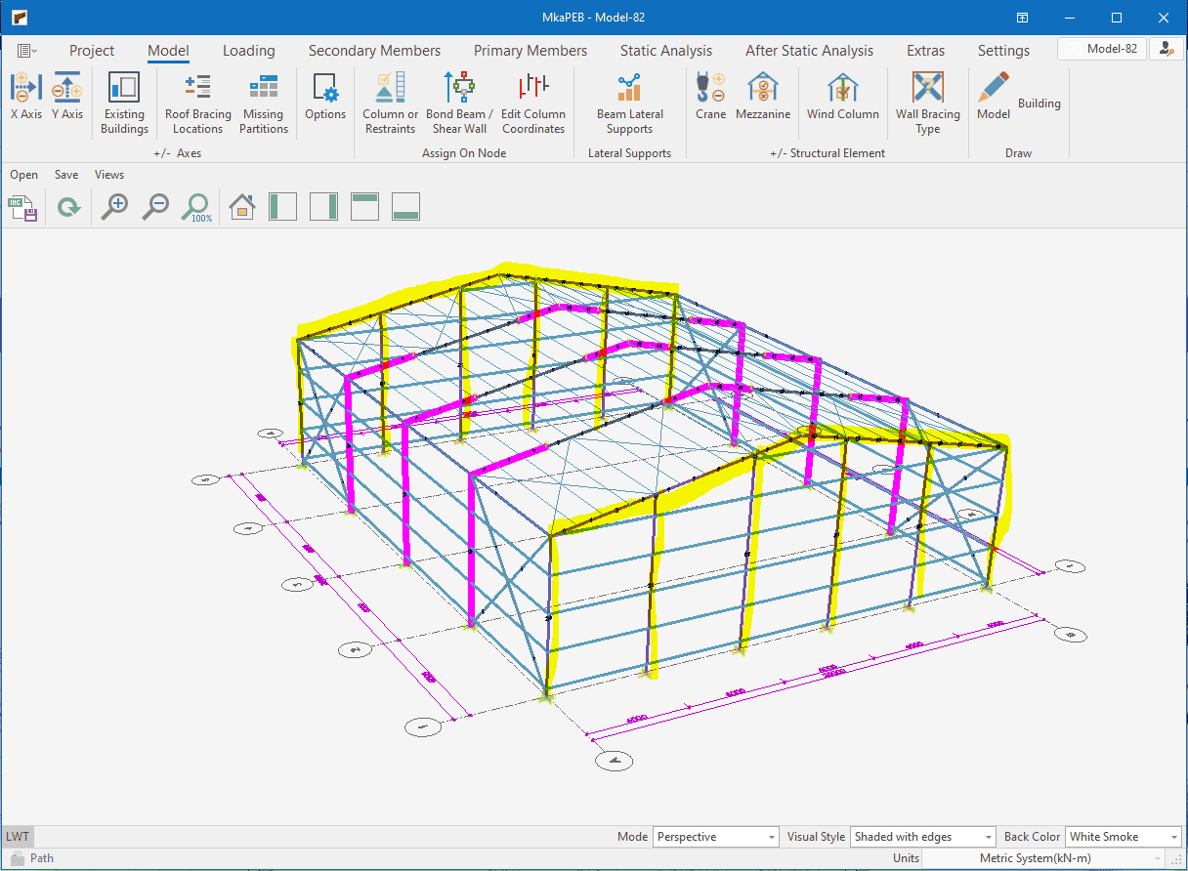Add a Mezzanine element
This screenshot has width=1188, height=871.
coord(762,96)
